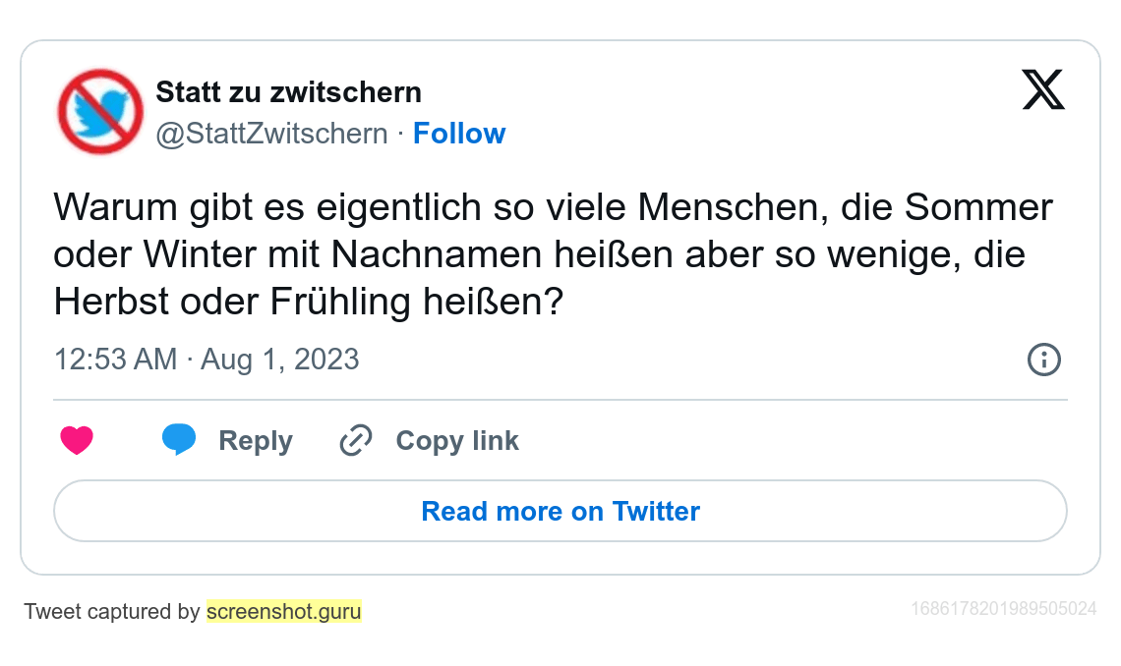Like the tweet with the pink heart
Image resolution: width=1121 pixels, height=666 pixels.
(x=77, y=441)
